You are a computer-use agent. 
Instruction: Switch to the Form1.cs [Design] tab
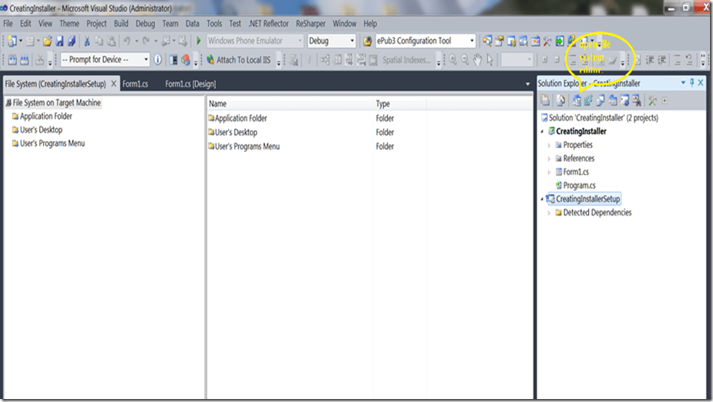click(190, 84)
